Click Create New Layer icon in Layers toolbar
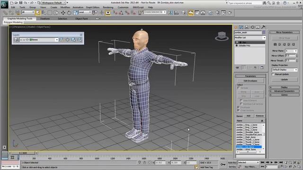This screenshot has width=303, height=170. (x=61, y=40)
